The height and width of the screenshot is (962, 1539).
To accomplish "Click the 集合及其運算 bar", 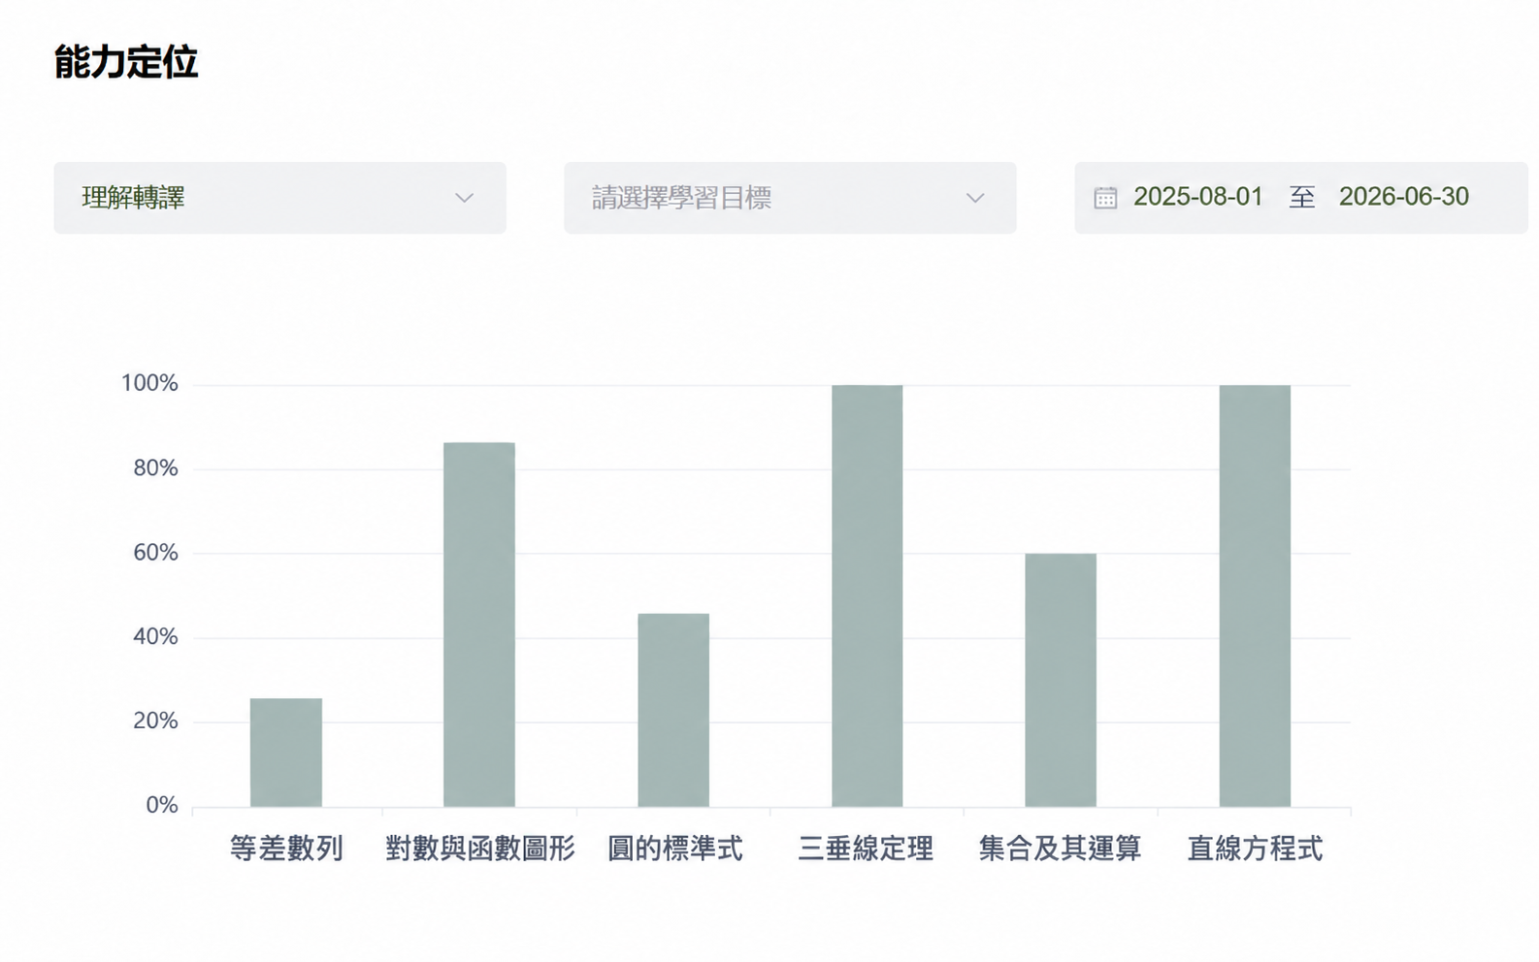I will (1061, 680).
